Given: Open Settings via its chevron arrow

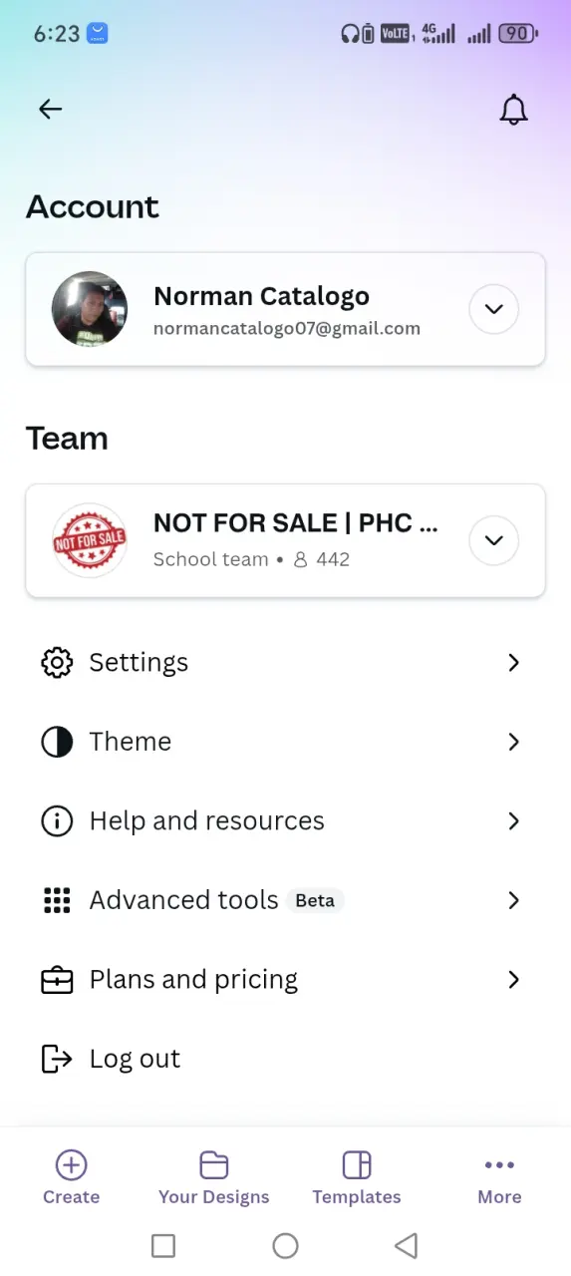Looking at the screenshot, I should tap(514, 663).
